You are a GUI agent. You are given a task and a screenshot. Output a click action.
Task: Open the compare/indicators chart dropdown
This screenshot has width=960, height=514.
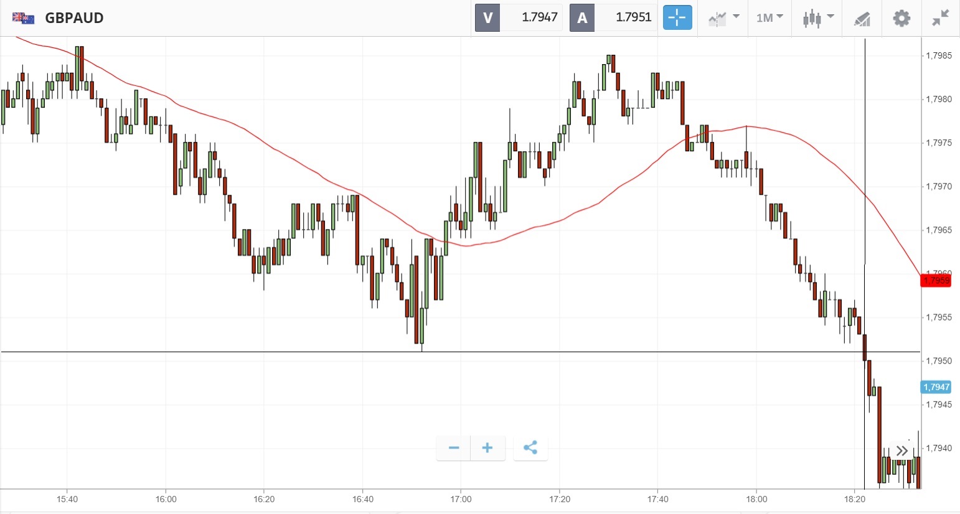723,18
